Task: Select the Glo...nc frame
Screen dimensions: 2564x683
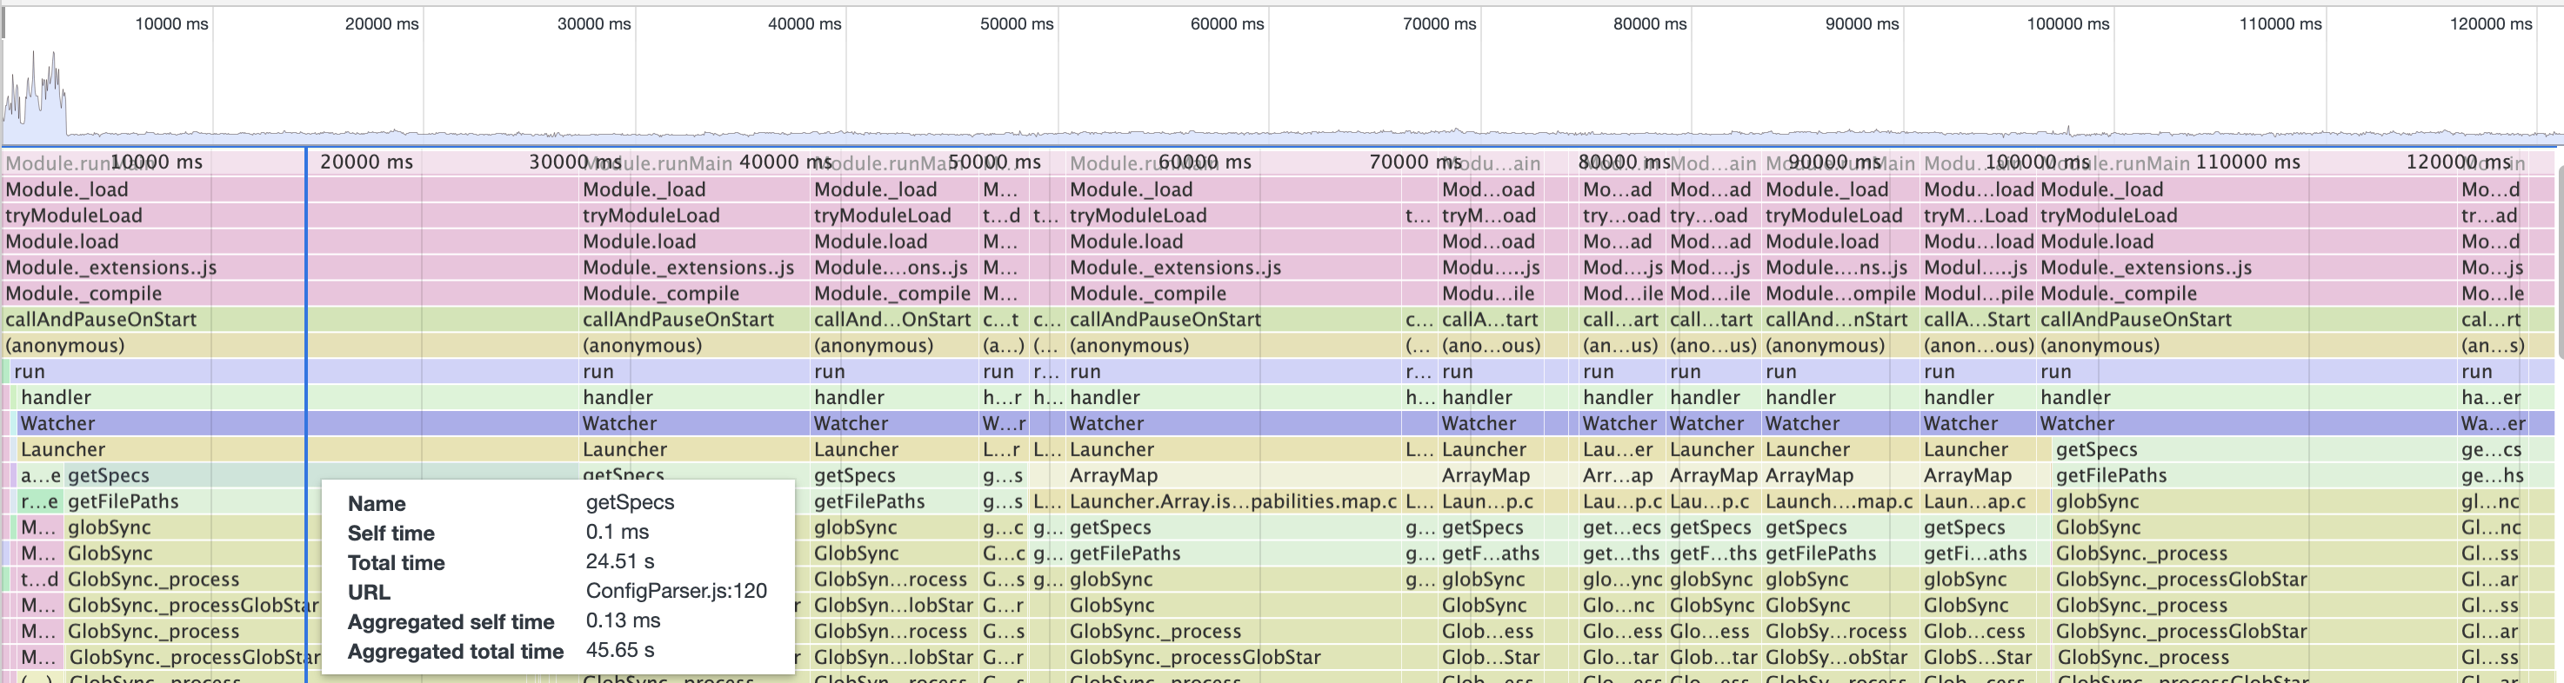Action: coord(1622,605)
